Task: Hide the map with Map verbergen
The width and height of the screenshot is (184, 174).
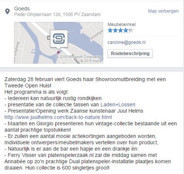Action: tap(163, 11)
